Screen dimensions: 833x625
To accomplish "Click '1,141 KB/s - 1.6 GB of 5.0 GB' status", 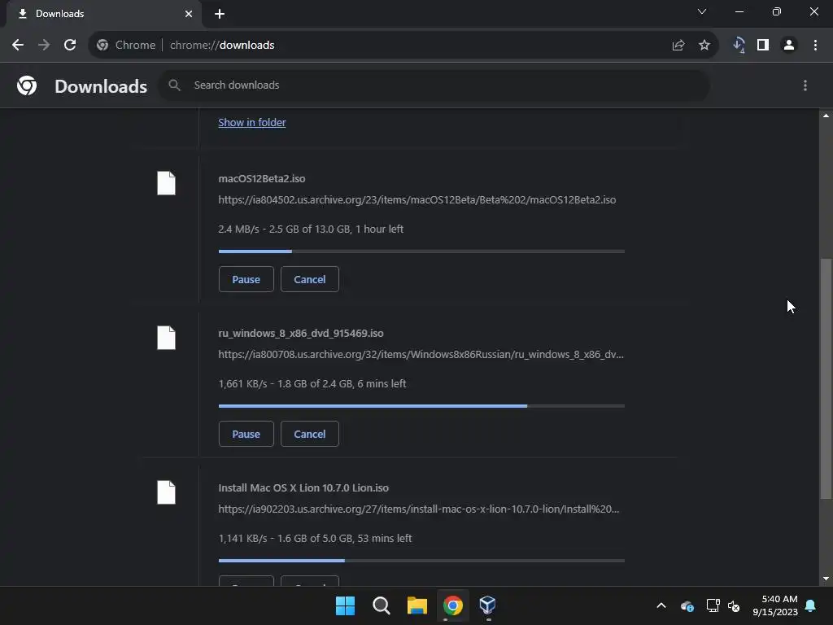I will click(x=315, y=539).
